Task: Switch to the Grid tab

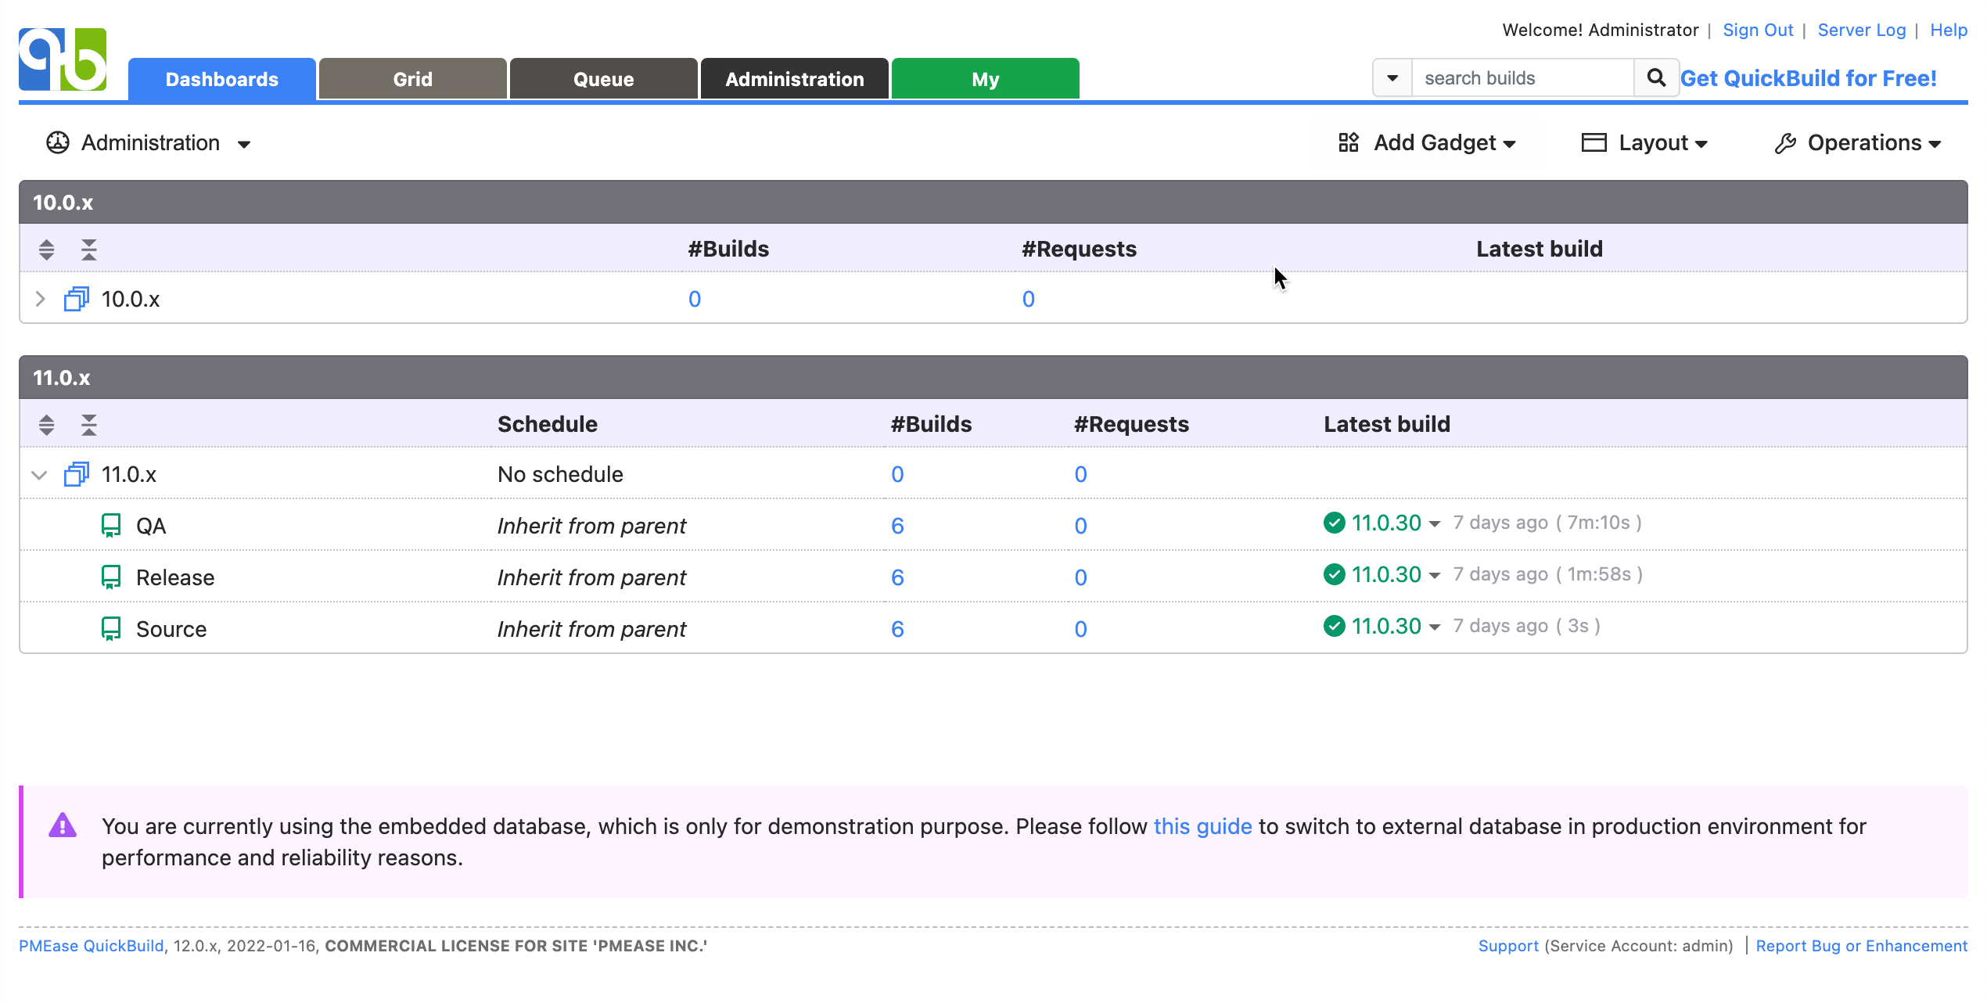Action: pyautogui.click(x=413, y=79)
